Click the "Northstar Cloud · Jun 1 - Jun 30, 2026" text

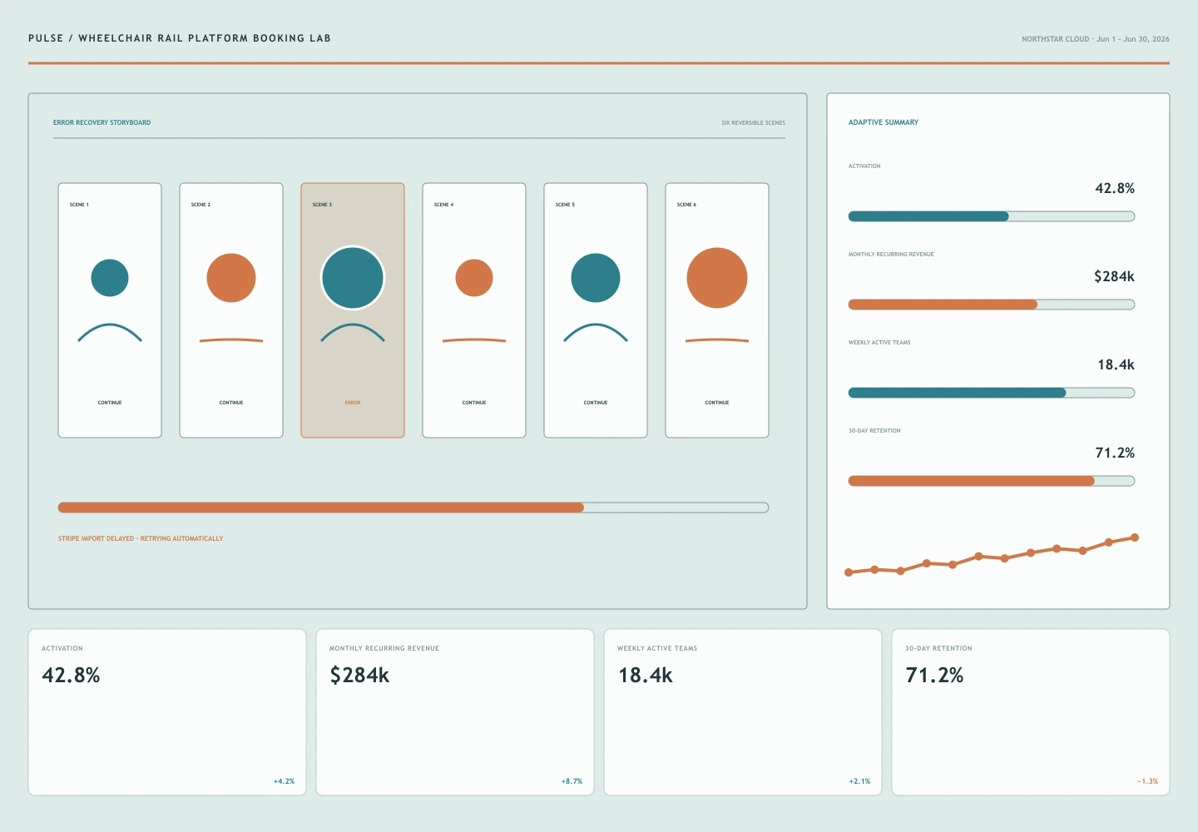[x=1096, y=39]
